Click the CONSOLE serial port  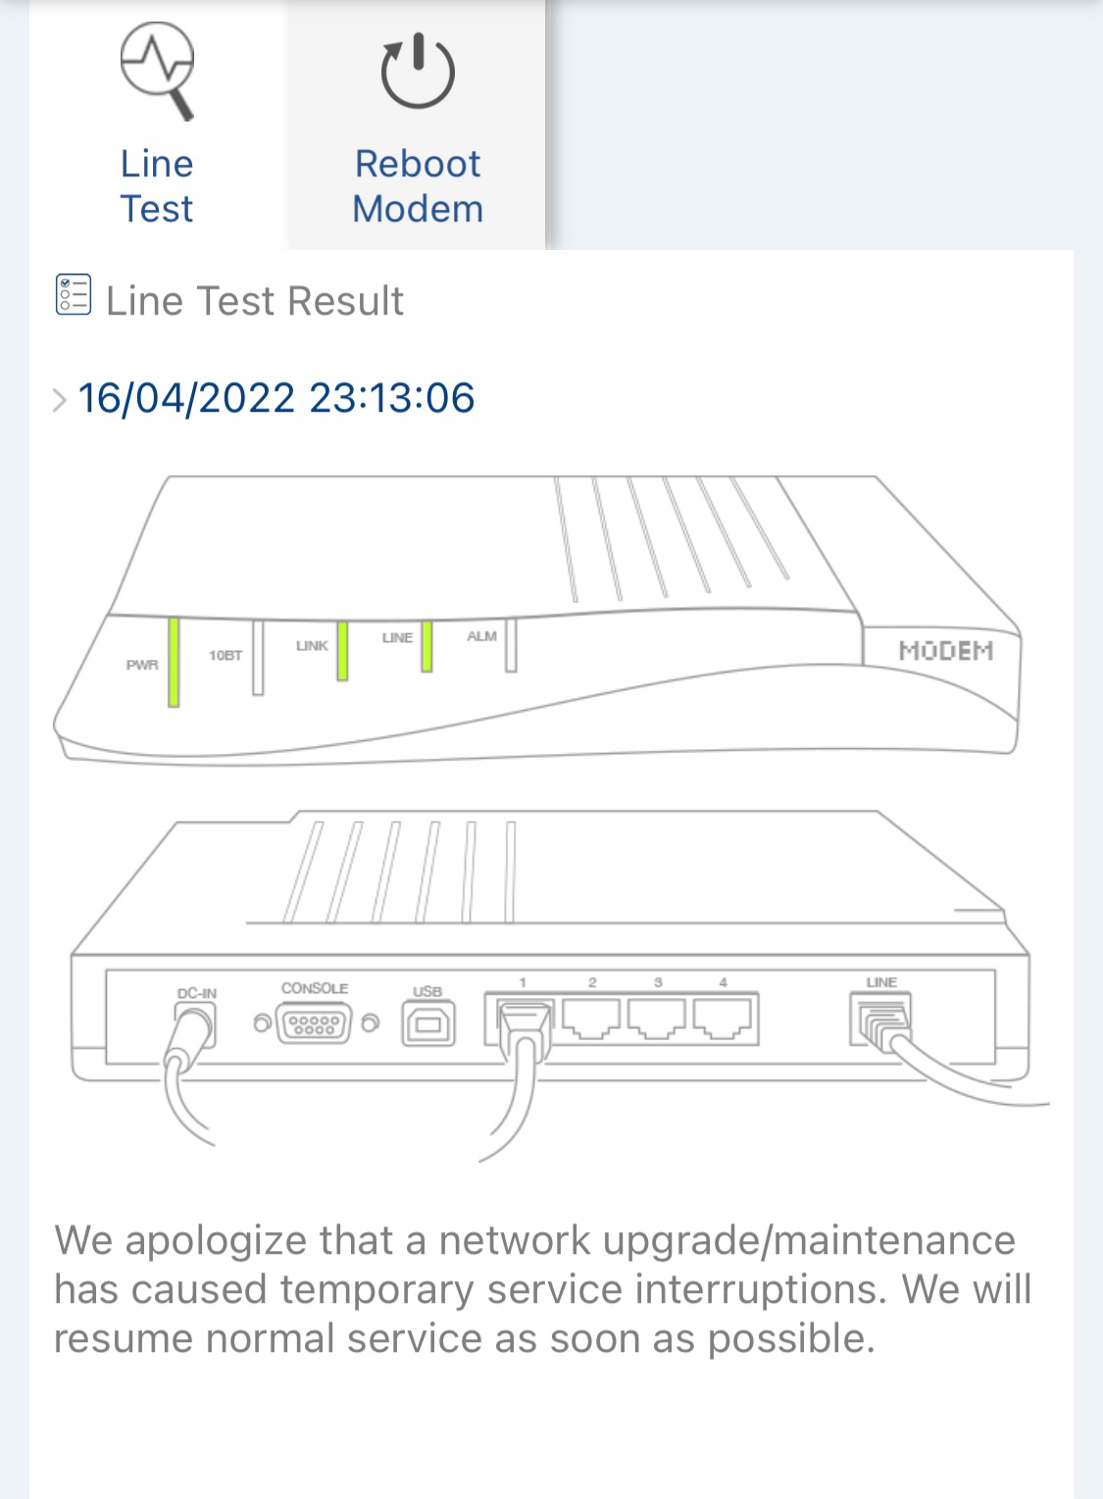coord(315,1024)
